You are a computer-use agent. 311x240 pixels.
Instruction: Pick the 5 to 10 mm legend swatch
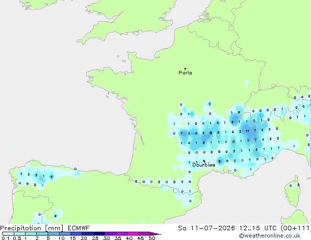pyautogui.click(x=53, y=234)
